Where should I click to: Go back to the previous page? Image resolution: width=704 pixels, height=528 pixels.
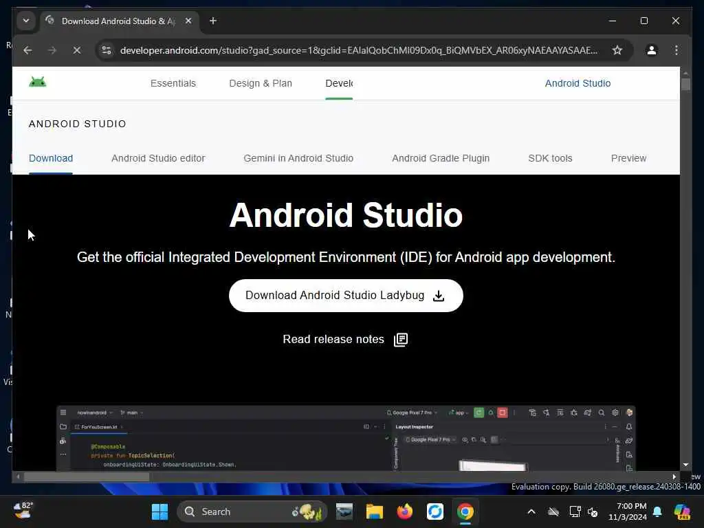[27, 50]
